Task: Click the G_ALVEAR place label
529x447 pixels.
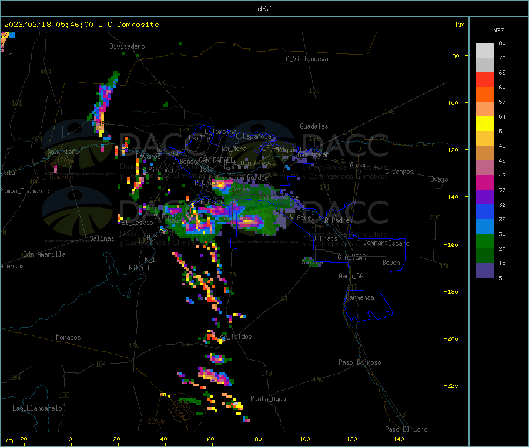Action: pos(351,257)
